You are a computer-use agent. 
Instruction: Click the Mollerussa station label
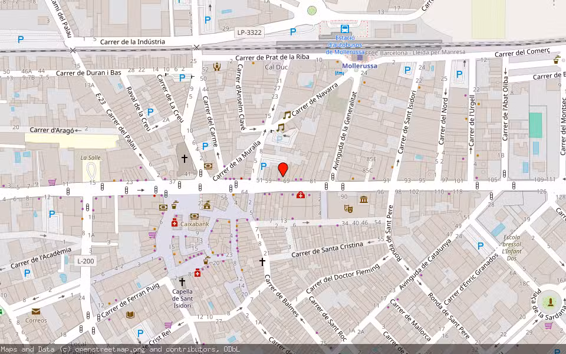360,65
